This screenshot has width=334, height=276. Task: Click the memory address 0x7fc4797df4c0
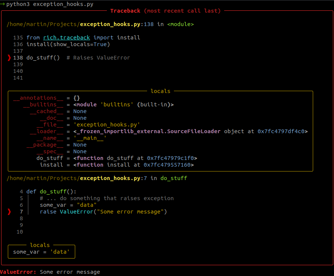tap(283, 131)
